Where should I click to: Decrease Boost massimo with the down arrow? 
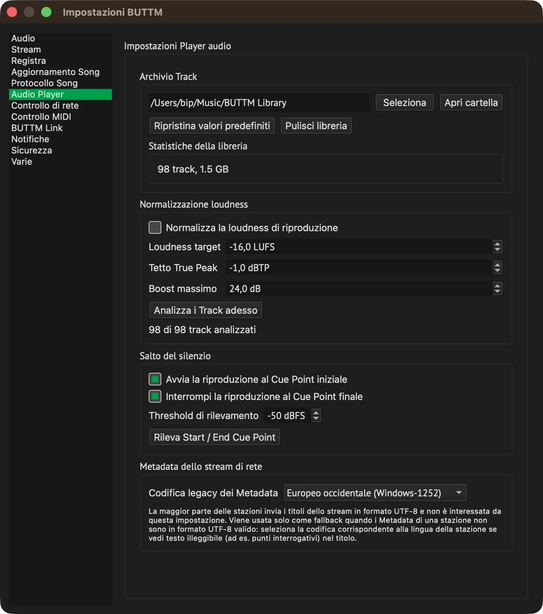coord(497,292)
